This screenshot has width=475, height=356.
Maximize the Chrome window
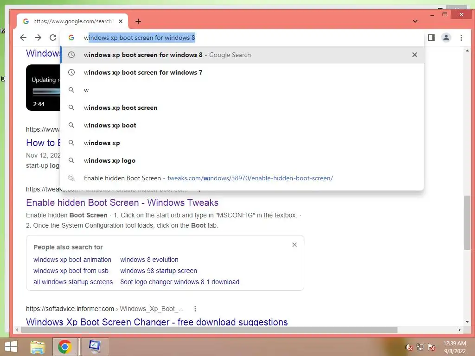click(445, 14)
